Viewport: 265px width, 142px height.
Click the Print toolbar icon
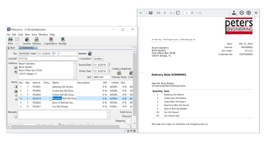point(10,41)
